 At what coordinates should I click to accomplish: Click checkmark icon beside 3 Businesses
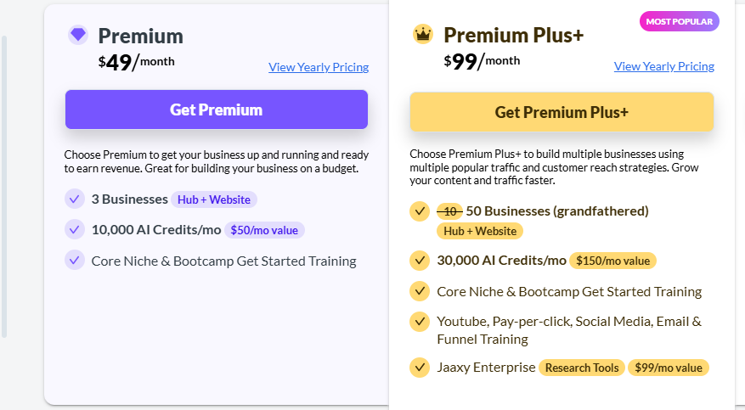tap(75, 199)
